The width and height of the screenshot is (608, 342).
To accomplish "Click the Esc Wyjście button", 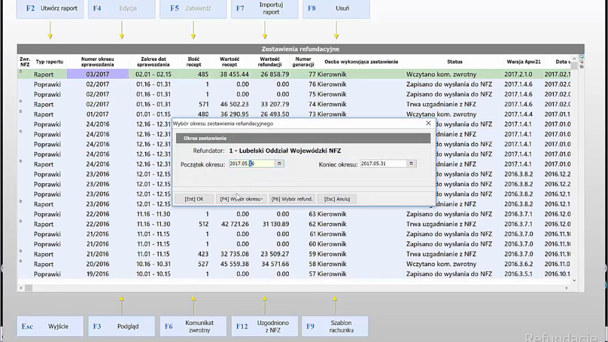I will (x=50, y=326).
